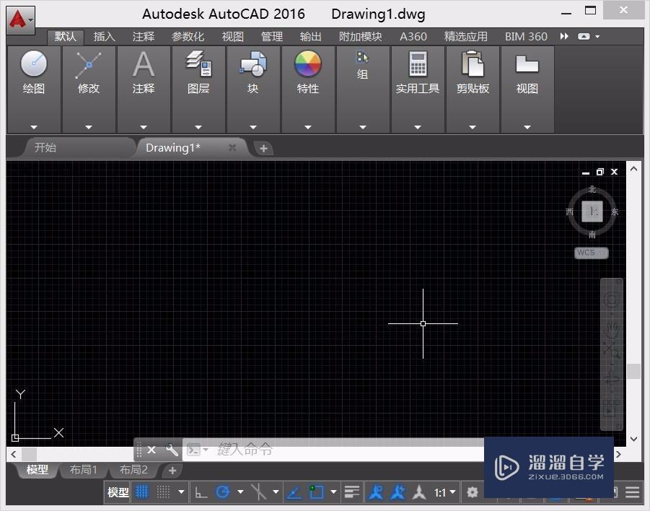Open the polar tracking angle dropdown arrow
The height and width of the screenshot is (511, 650).
pyautogui.click(x=240, y=492)
